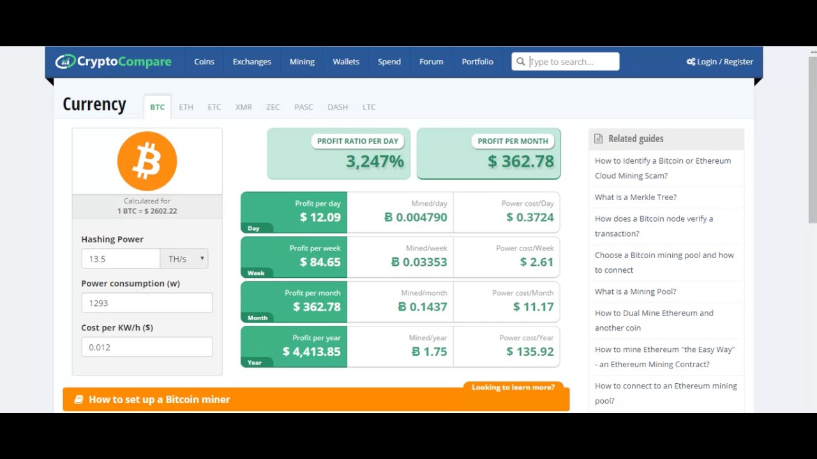The width and height of the screenshot is (817, 459).
Task: Focus the Hashing Power input field
Action: (121, 258)
